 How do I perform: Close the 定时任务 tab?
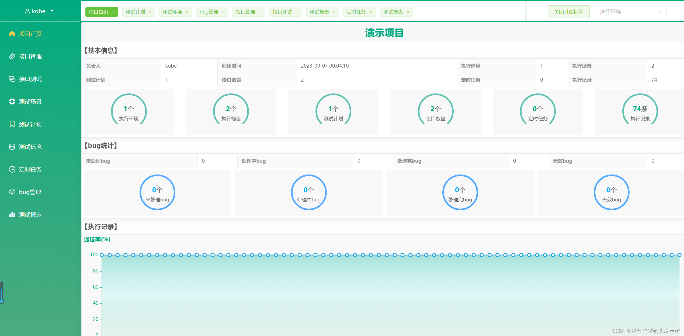coord(371,12)
